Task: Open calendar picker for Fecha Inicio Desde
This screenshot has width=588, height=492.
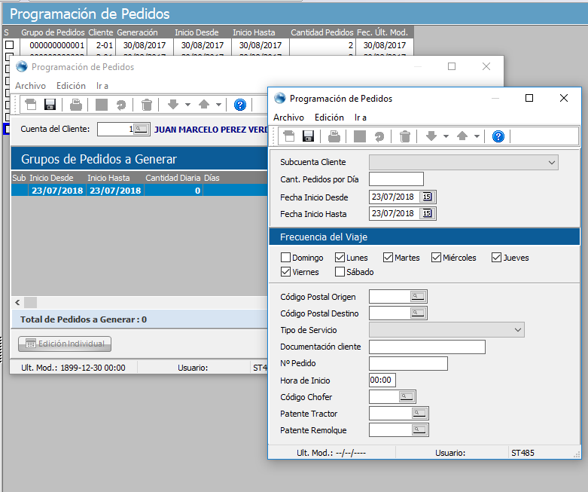Action: tap(428, 197)
